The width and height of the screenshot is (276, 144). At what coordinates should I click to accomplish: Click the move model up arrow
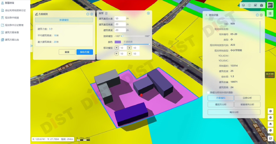(x=117, y=48)
